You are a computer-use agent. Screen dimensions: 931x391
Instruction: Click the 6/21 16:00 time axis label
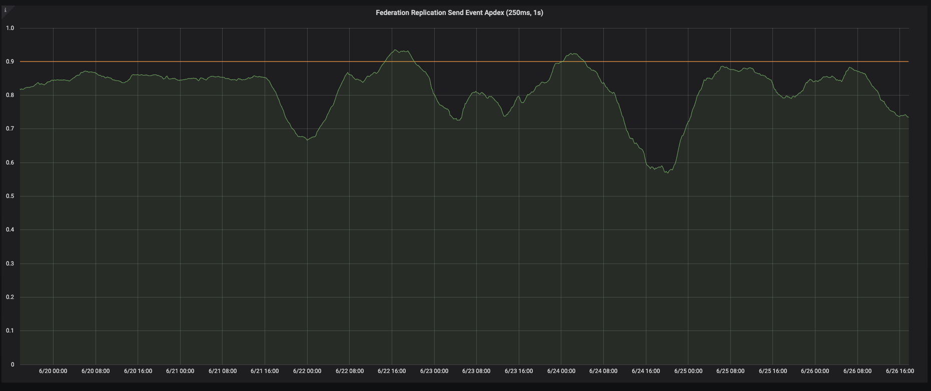[x=265, y=371]
